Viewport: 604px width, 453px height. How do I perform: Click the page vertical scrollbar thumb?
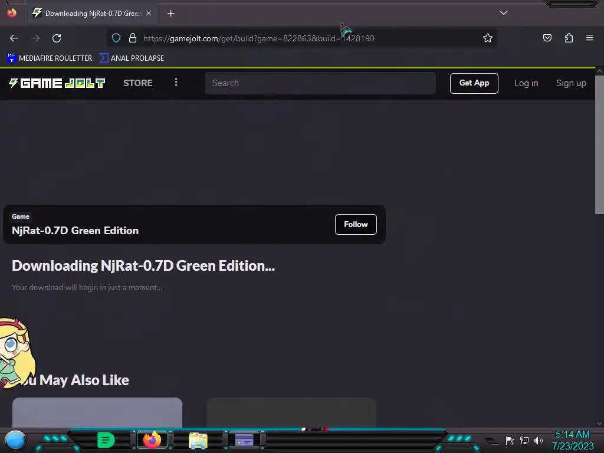599,145
